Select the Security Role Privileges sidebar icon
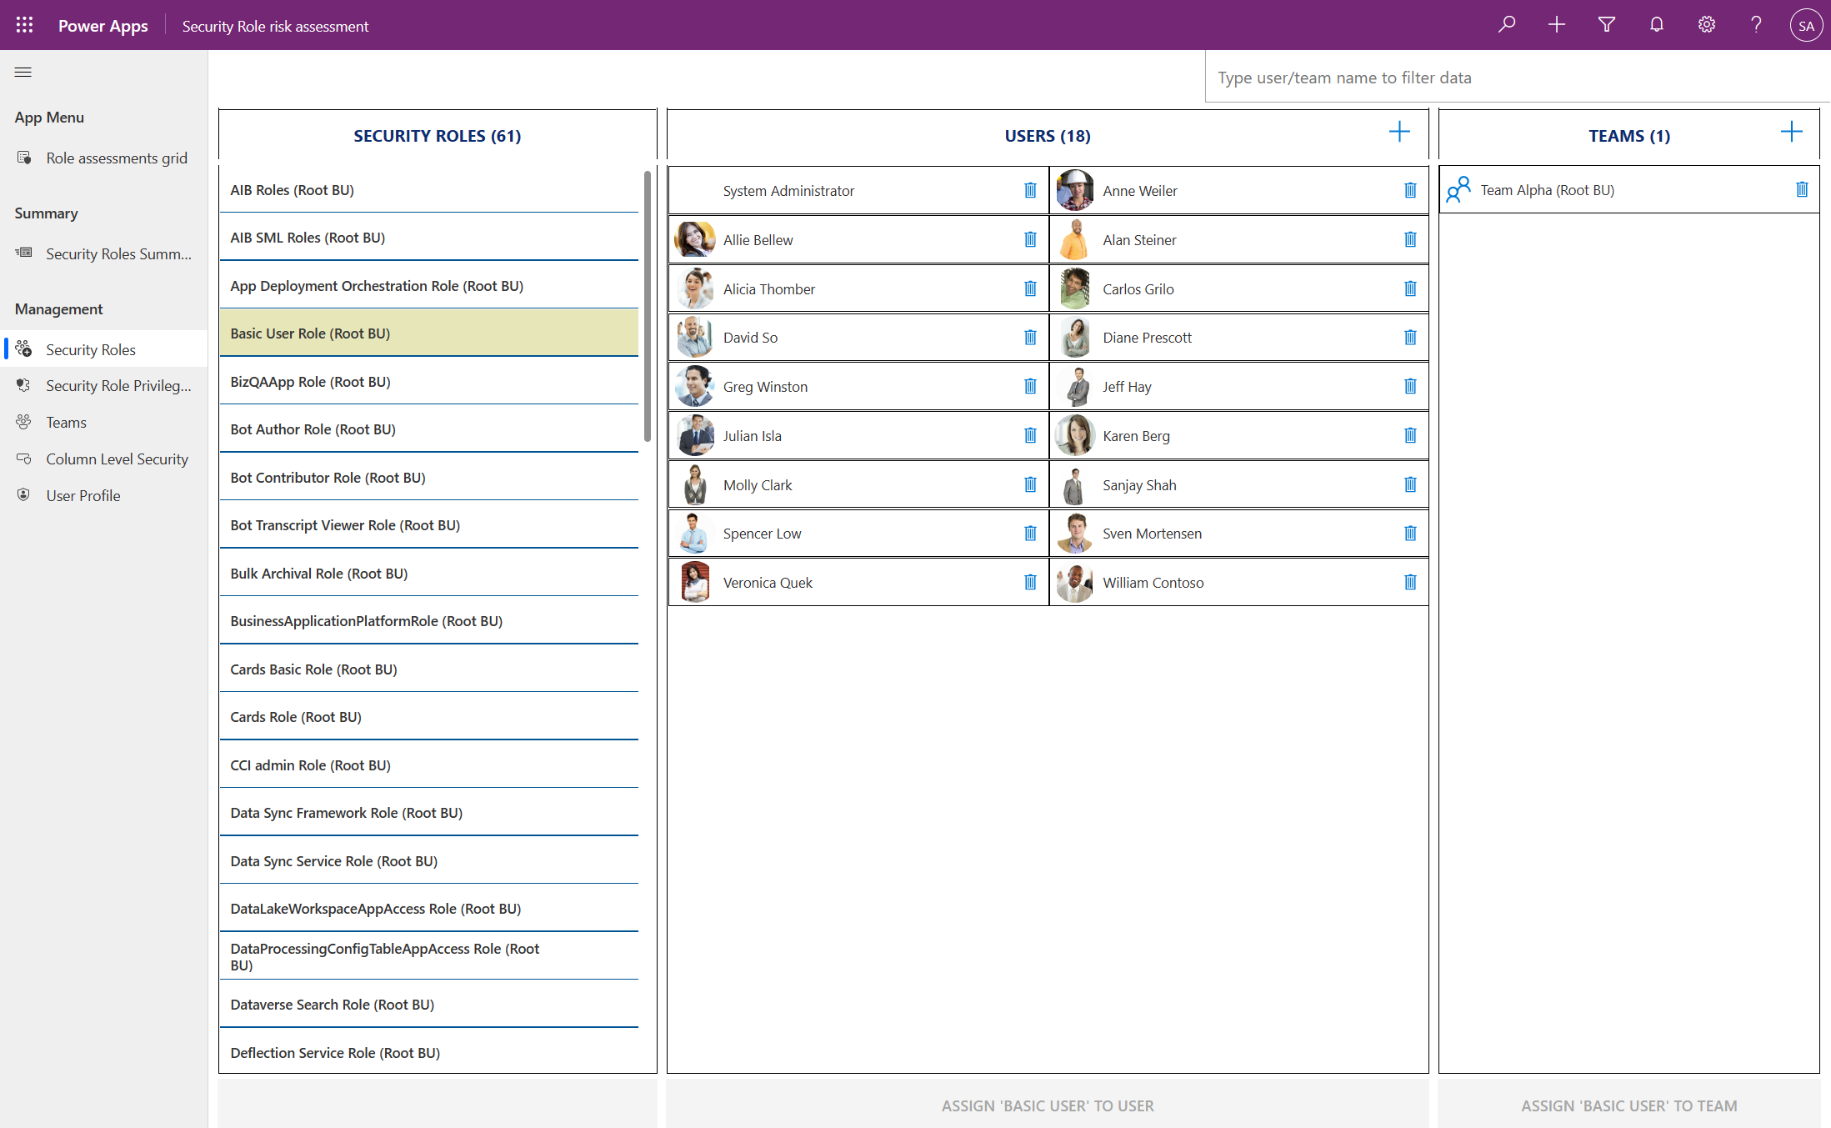The image size is (1831, 1128). (23, 385)
